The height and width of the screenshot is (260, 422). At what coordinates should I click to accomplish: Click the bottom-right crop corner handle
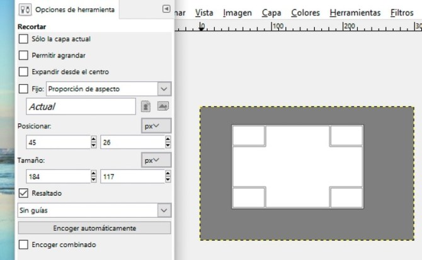tap(346, 198)
